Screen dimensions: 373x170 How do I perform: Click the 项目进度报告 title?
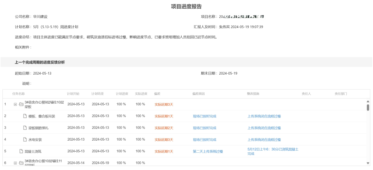click(186, 7)
